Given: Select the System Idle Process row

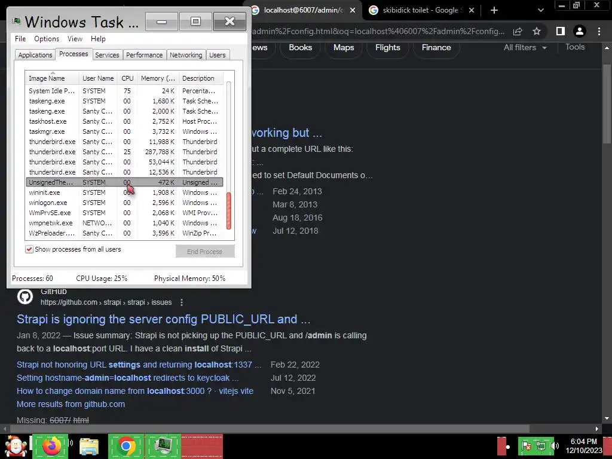Looking at the screenshot, I should pos(124,91).
